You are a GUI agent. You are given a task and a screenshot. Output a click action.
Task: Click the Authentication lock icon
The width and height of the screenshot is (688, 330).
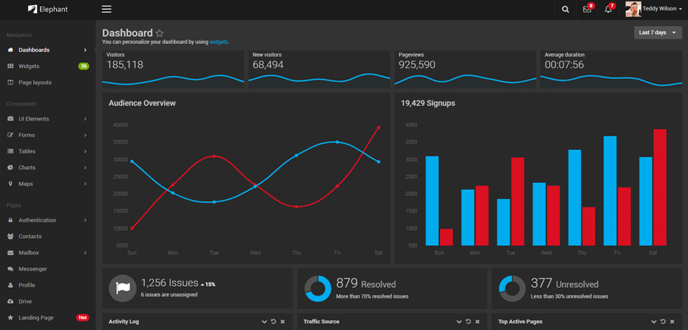(11, 220)
